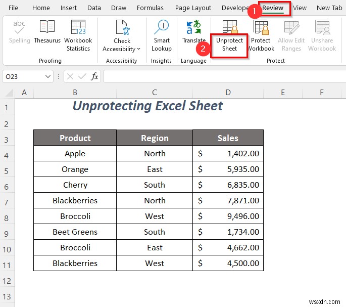Image resolution: width=346 pixels, height=307 pixels.
Task: Switch to the Data tab
Action: click(x=94, y=8)
